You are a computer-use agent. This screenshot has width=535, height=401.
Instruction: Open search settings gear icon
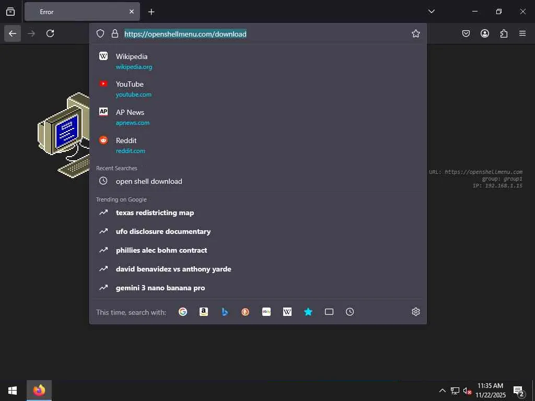415,312
